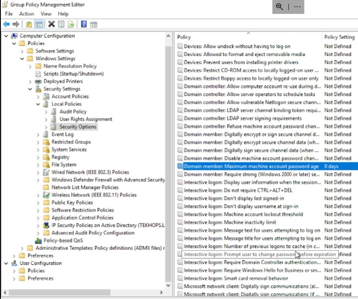The height and width of the screenshot is (299, 358).
Task: Click the Wired Network policies icon
Action: (x=46, y=172)
